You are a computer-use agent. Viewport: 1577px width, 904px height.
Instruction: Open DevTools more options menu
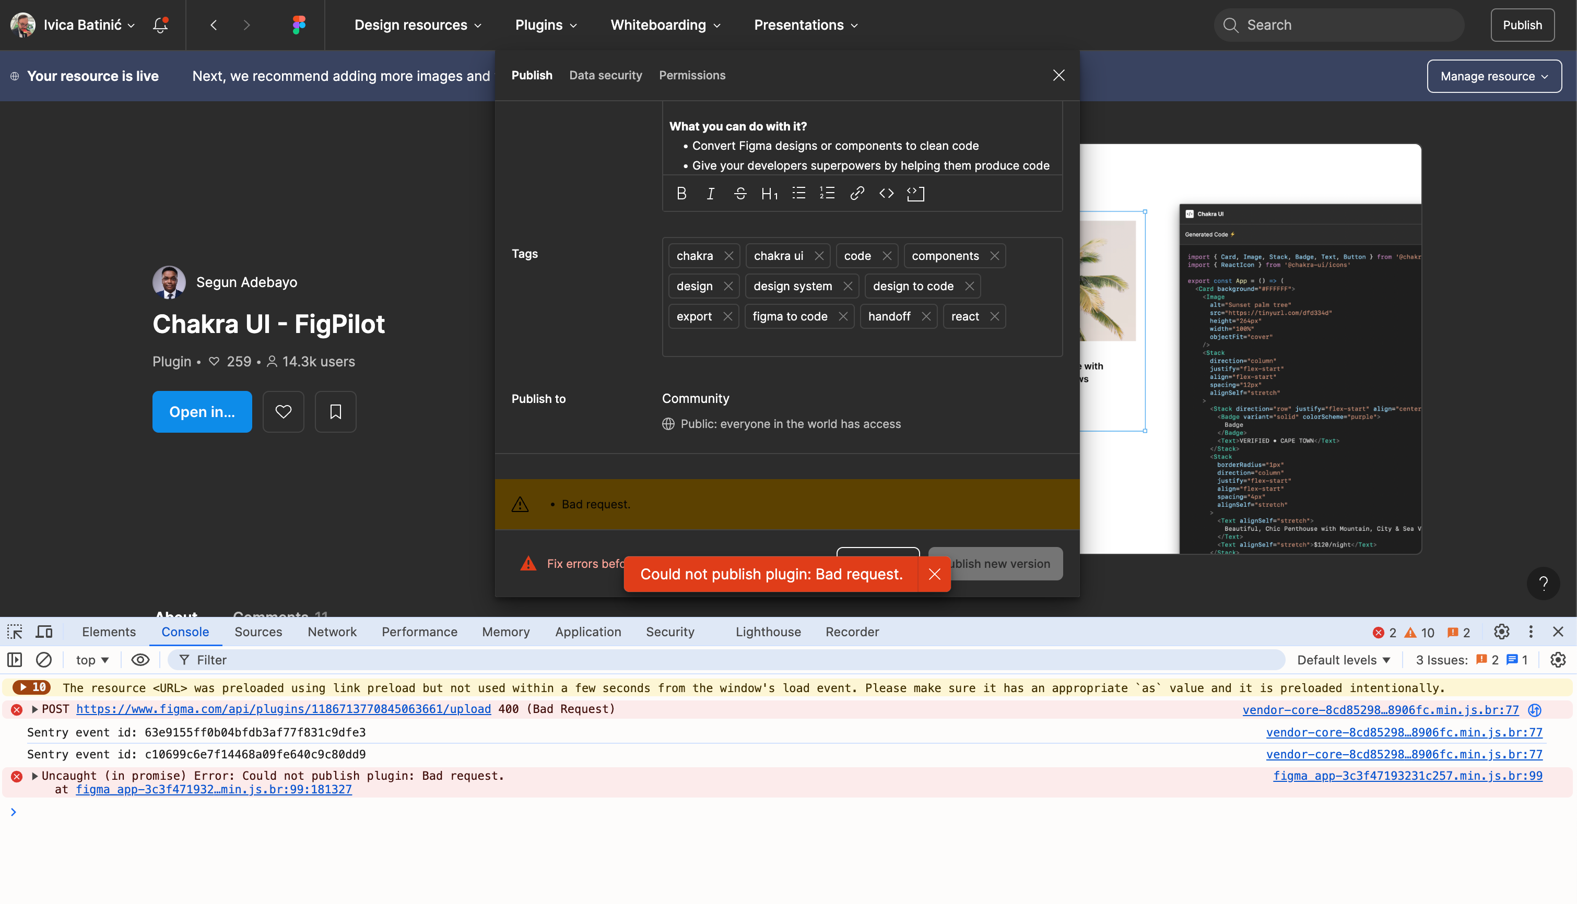tap(1531, 632)
